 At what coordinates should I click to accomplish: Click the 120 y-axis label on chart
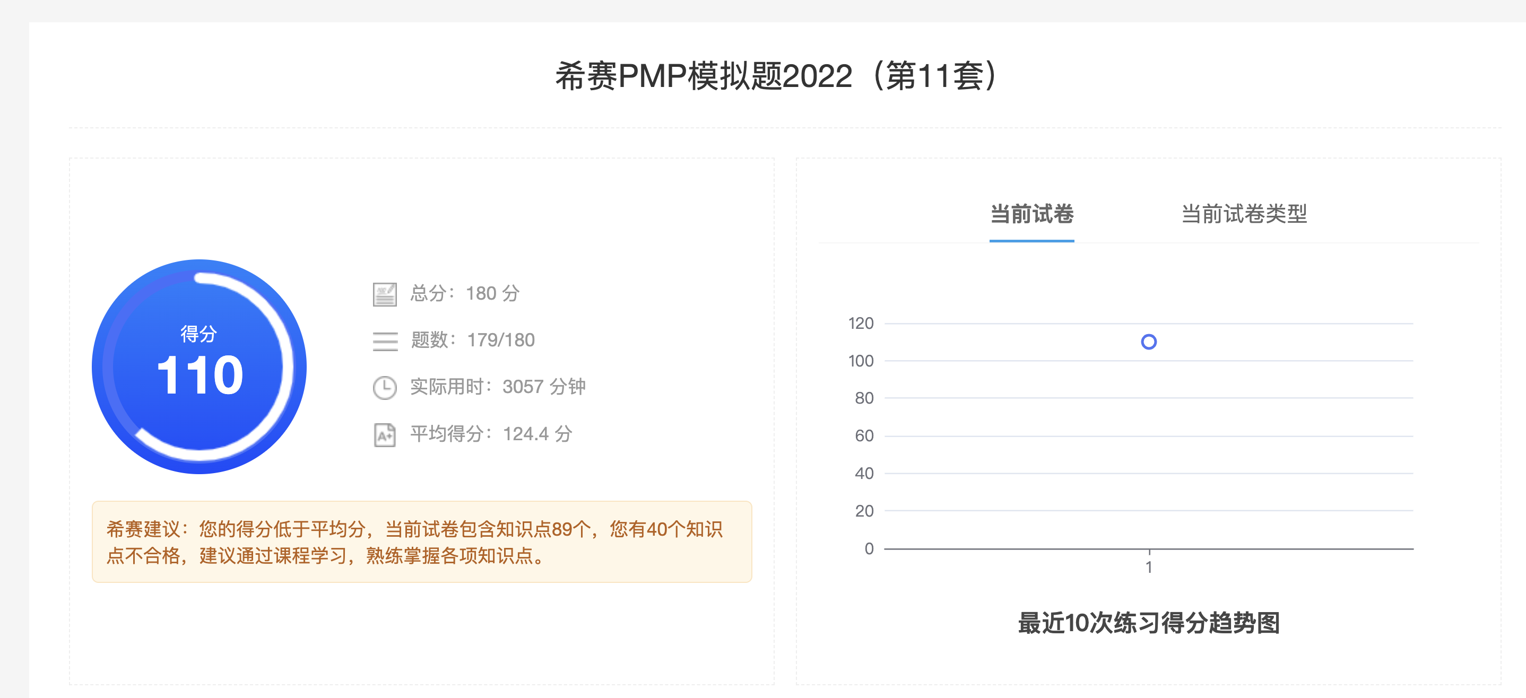click(x=861, y=323)
